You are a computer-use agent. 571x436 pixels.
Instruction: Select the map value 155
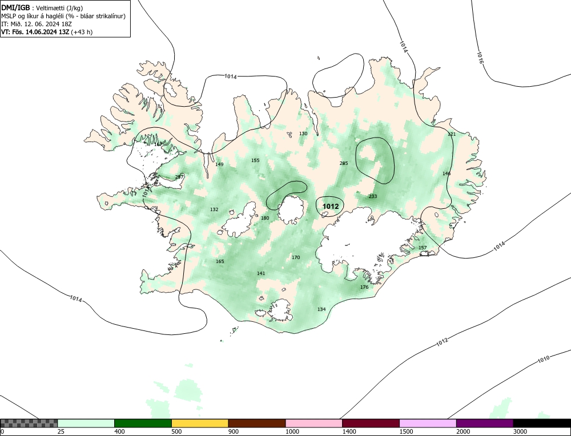(x=255, y=160)
